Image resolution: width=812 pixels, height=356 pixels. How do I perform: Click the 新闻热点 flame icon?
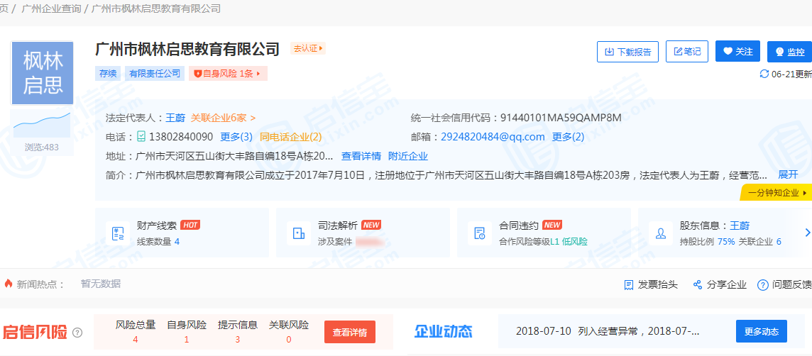[x=8, y=284]
